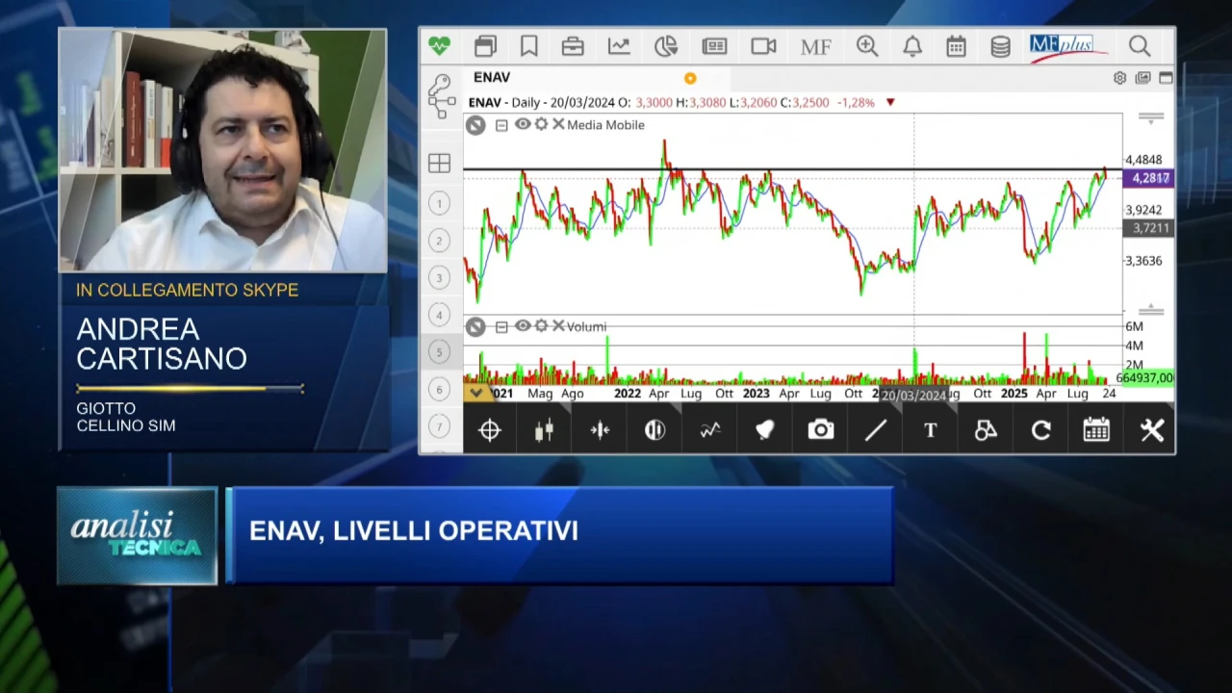Click the disable icon on Volumi row
This screenshot has height=693, width=1232.
point(475,327)
